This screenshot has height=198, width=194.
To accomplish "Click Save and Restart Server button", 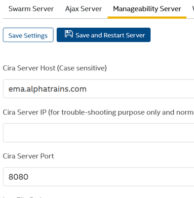I will click(104, 35).
